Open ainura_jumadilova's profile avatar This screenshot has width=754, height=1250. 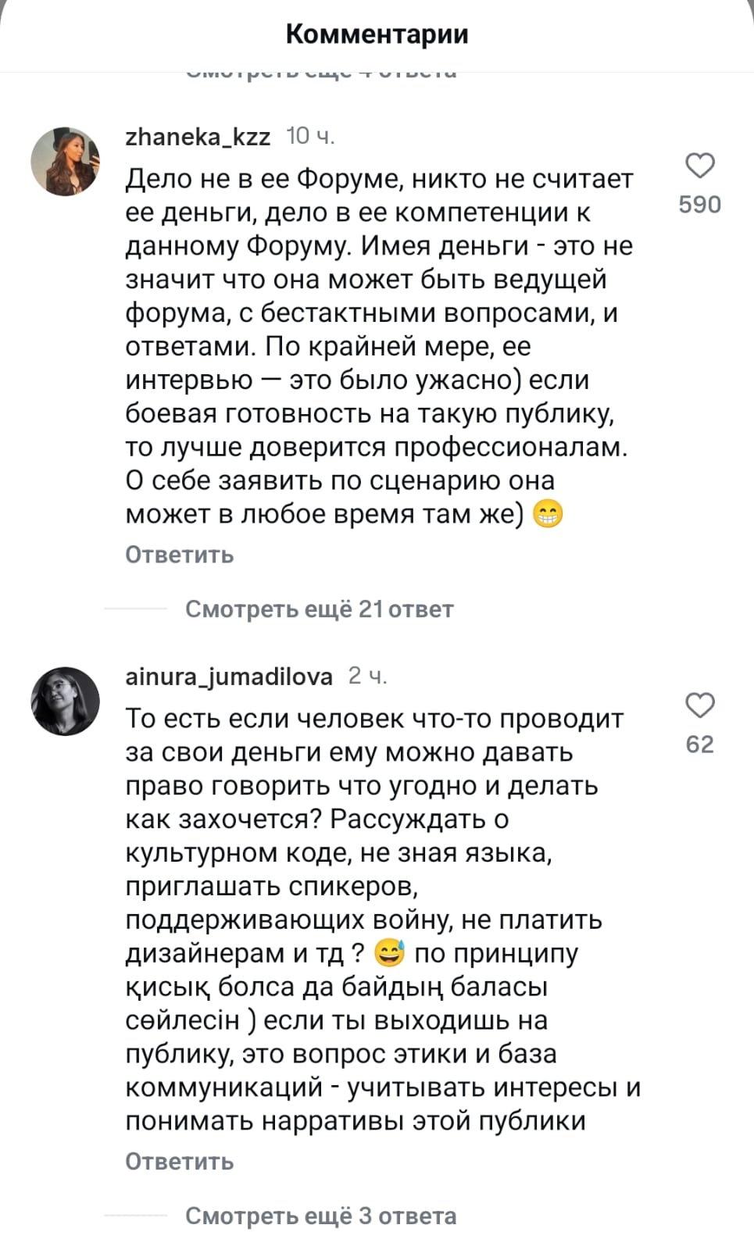[x=66, y=701]
